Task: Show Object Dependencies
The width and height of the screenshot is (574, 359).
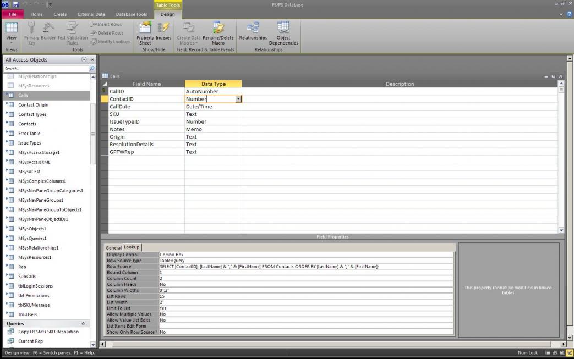Action: click(x=283, y=34)
